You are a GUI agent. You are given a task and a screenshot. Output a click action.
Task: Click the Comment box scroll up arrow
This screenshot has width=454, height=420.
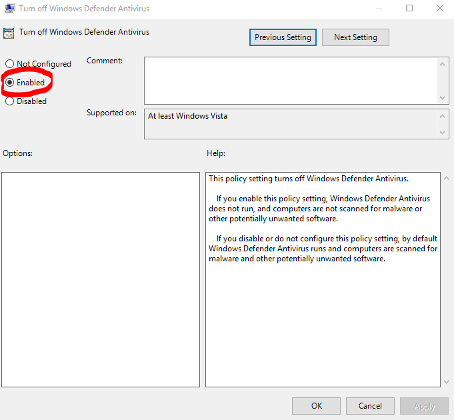coord(442,64)
